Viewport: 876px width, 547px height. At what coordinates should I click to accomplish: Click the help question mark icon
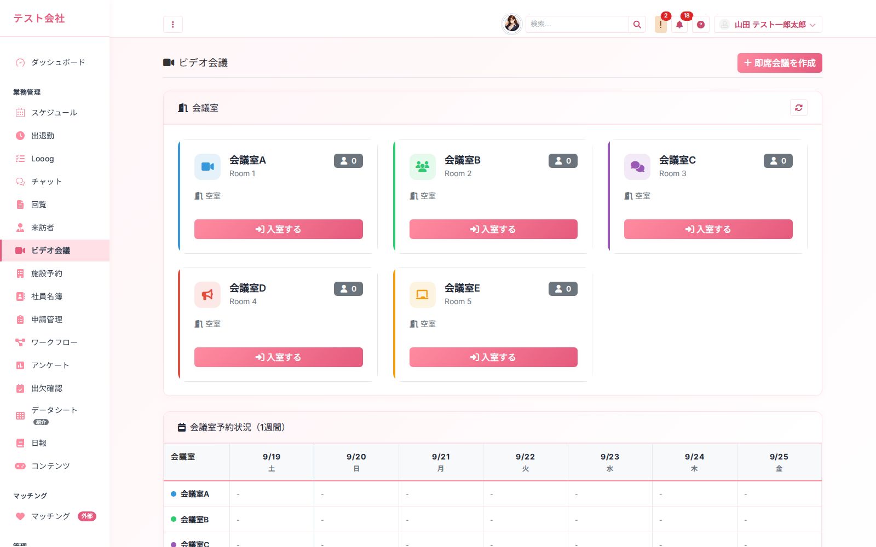point(701,25)
